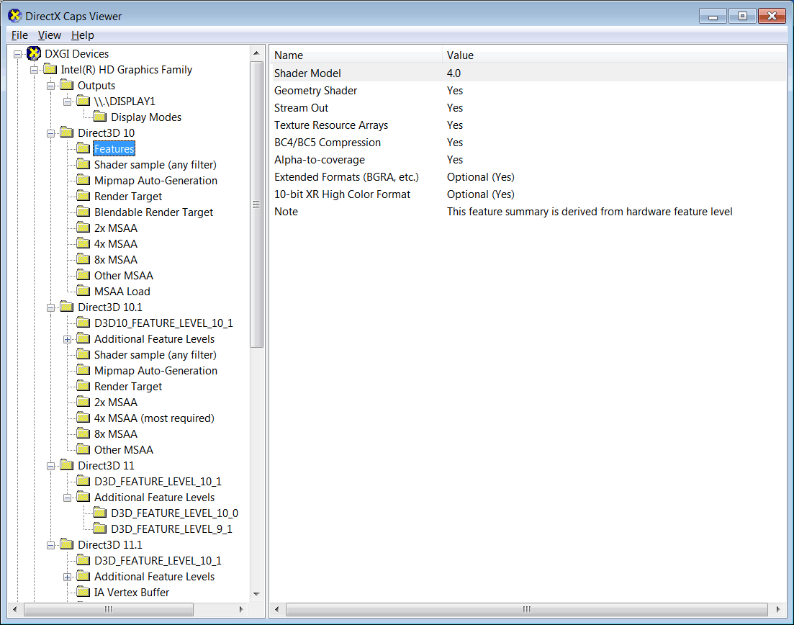Select D3D_FEATURE_LEVEL_10_1 under Direct3D 11.1
This screenshot has width=794, height=625.
158,560
